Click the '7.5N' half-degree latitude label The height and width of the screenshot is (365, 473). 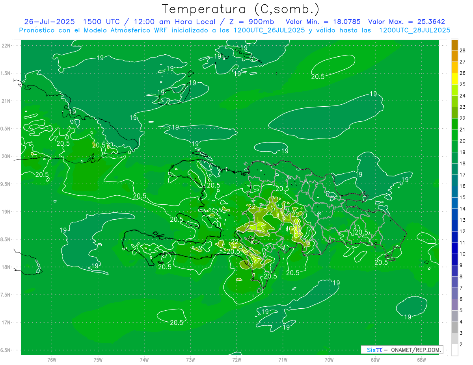pos(6,295)
